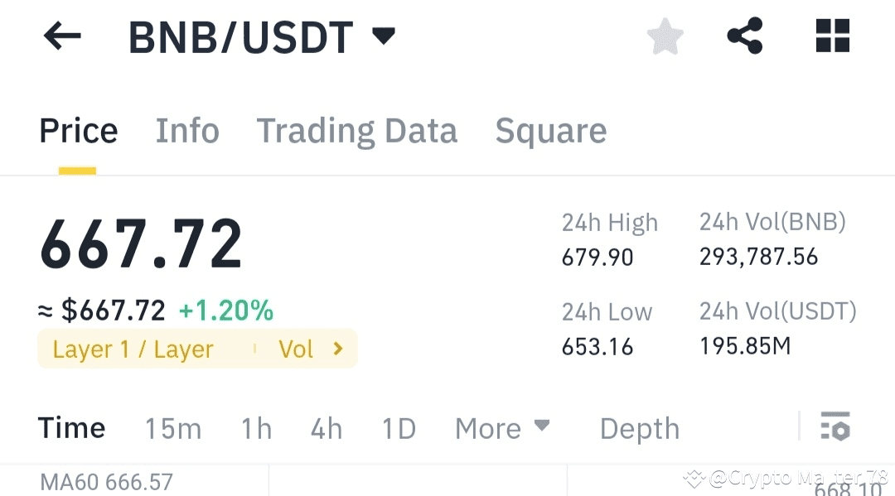Open the Time interval selector
Viewport: 895px width, 496px height.
[x=71, y=428]
